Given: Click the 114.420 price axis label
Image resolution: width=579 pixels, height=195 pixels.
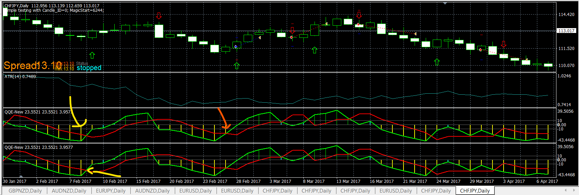Looking at the screenshot, I should tap(566, 15).
